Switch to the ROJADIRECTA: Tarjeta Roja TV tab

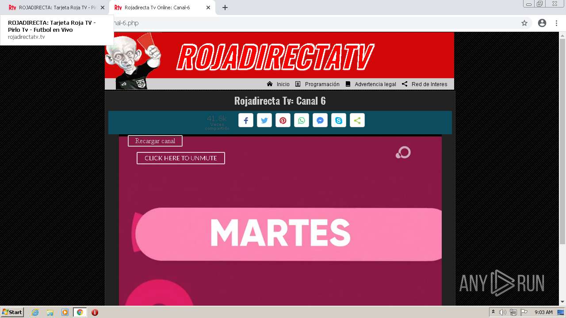(x=56, y=8)
